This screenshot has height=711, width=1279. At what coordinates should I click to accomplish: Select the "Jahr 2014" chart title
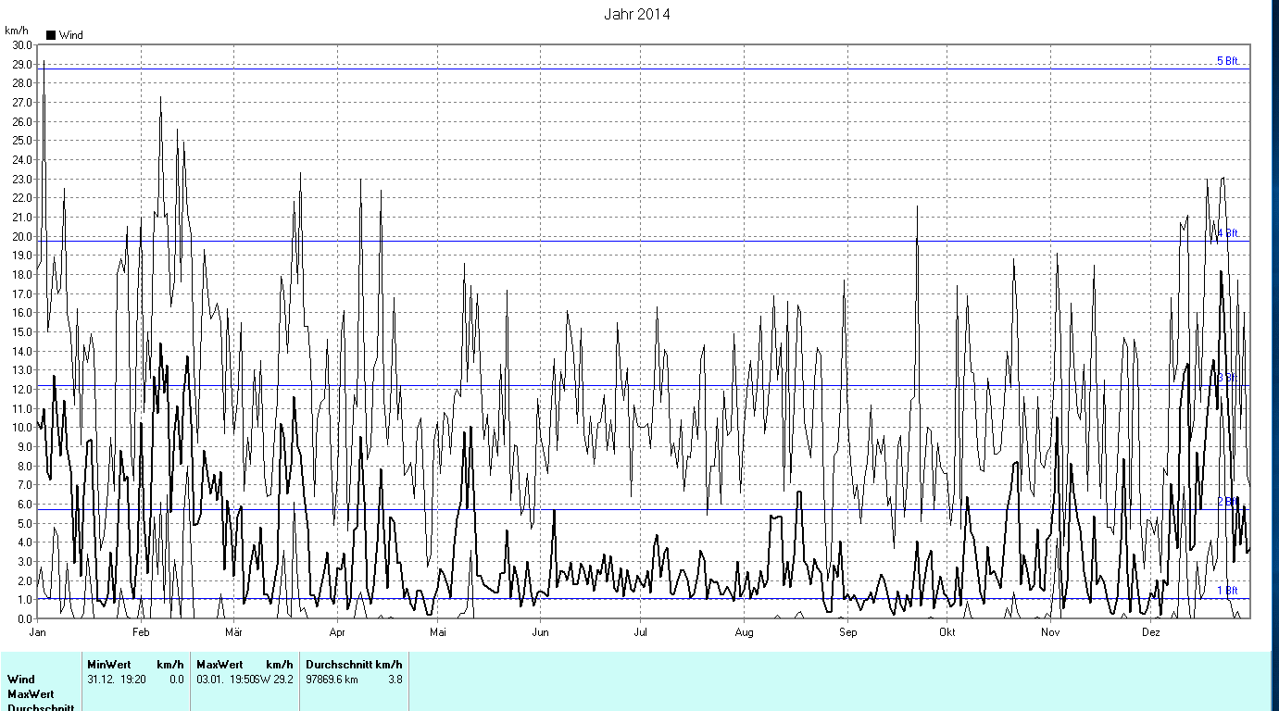coord(636,14)
